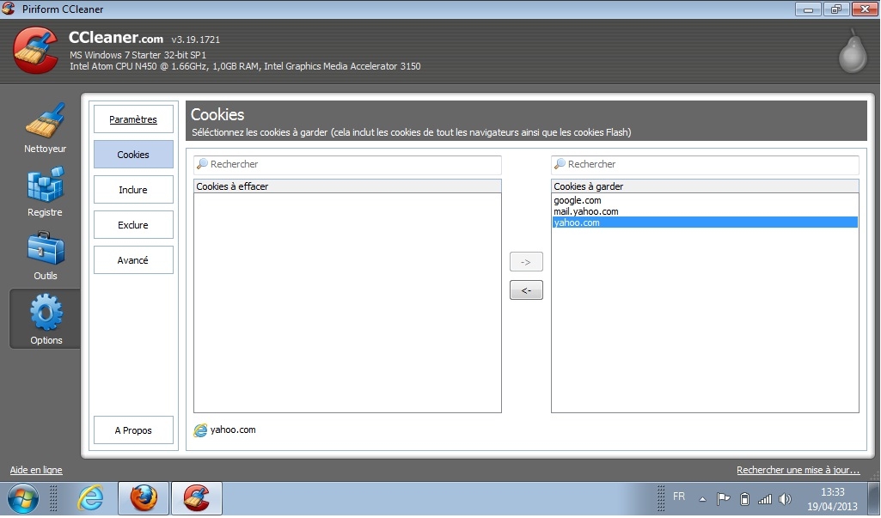Select google.com in Cookies à garder
Screen dimensions: 881x518
(x=577, y=200)
